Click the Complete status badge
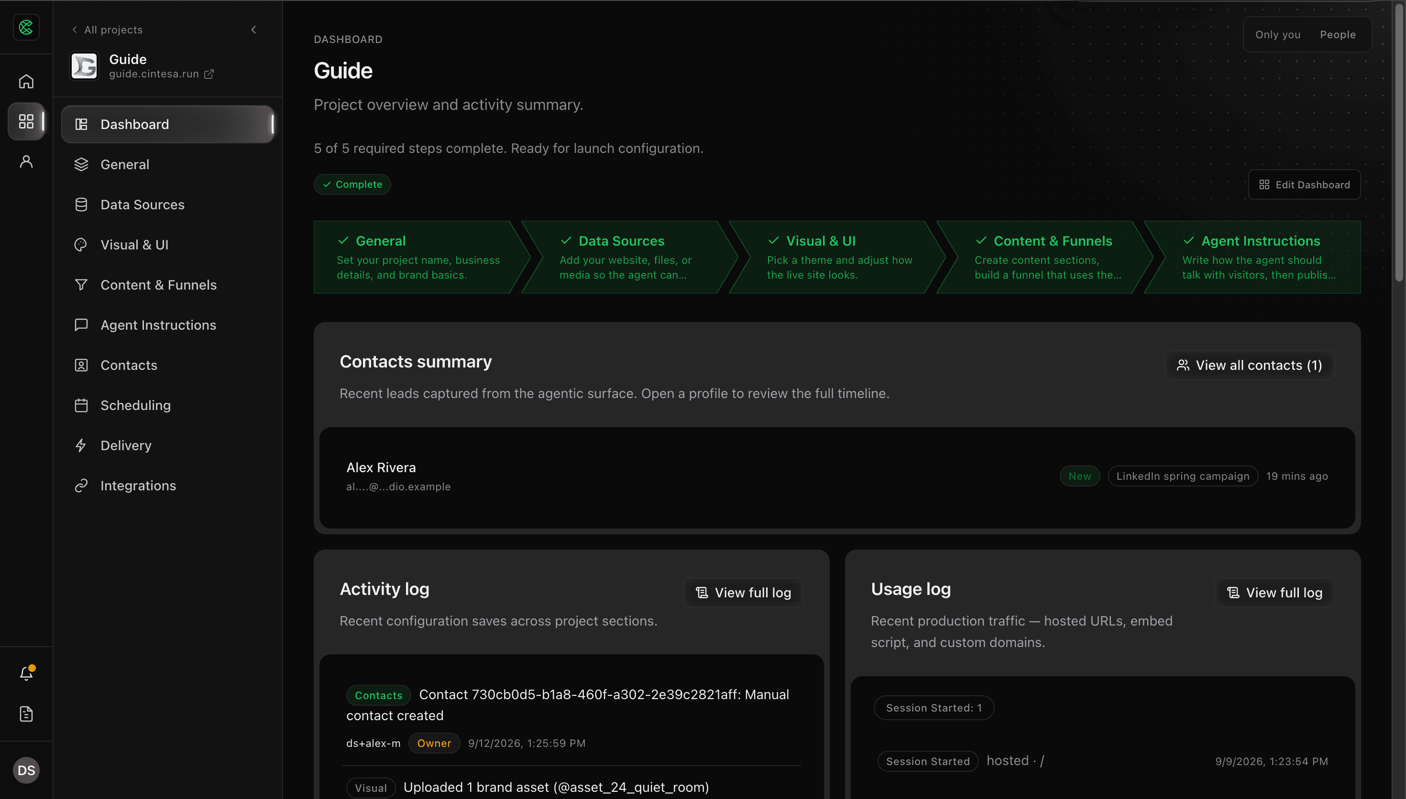 point(352,184)
